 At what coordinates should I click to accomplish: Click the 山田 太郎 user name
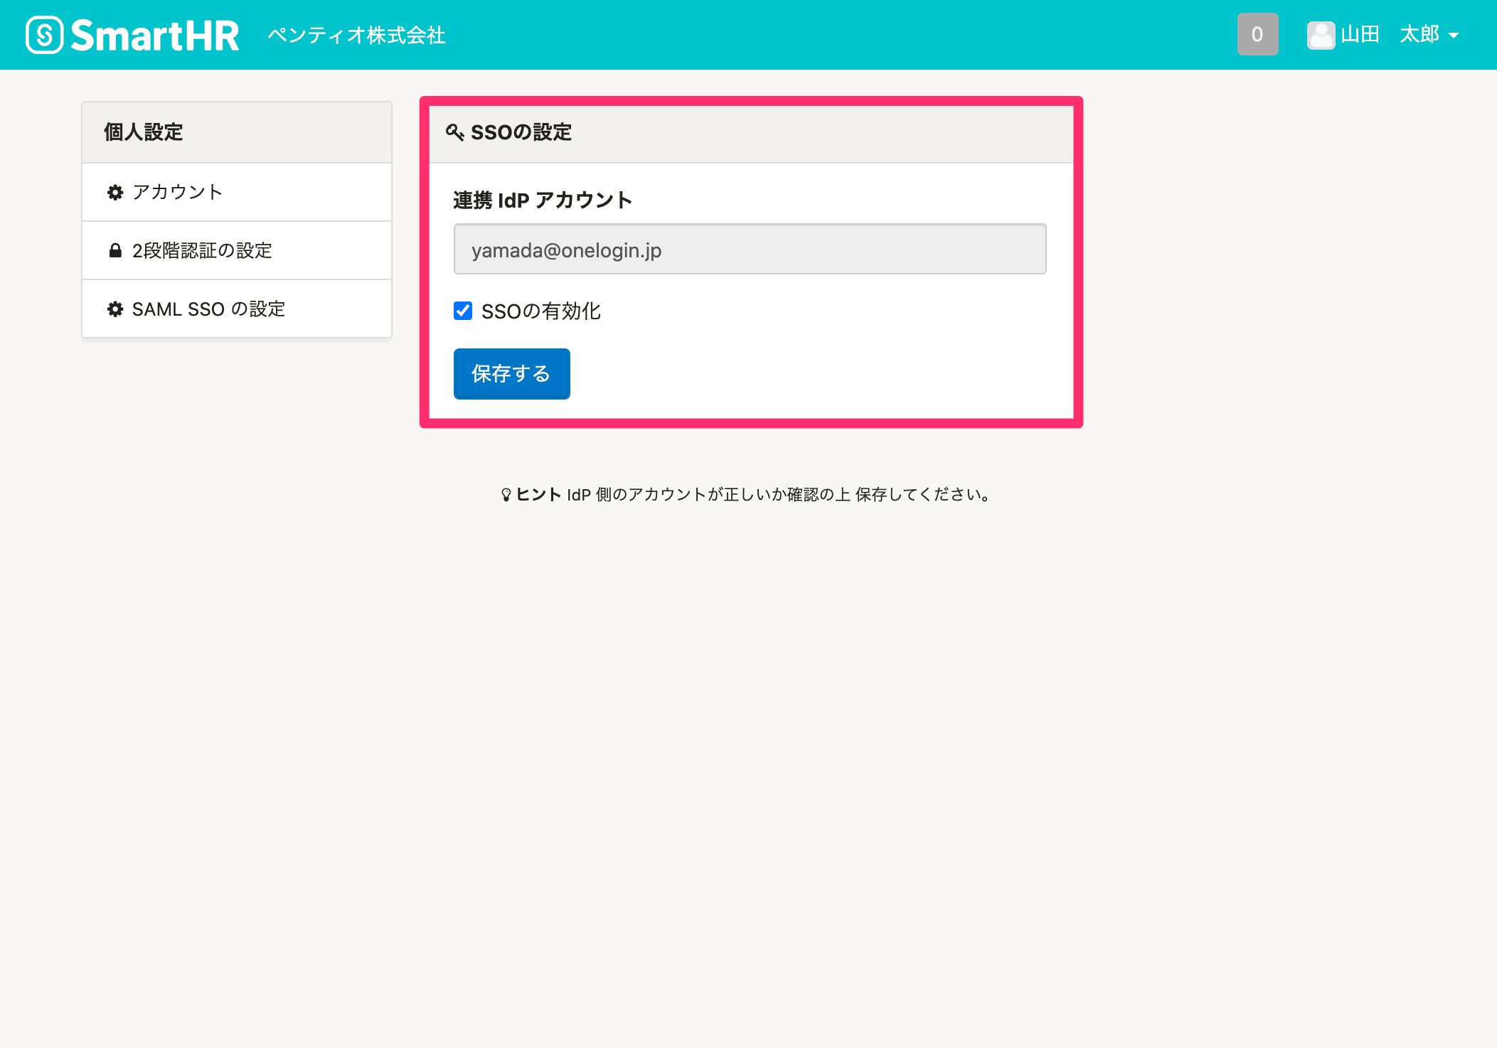pyautogui.click(x=1390, y=34)
